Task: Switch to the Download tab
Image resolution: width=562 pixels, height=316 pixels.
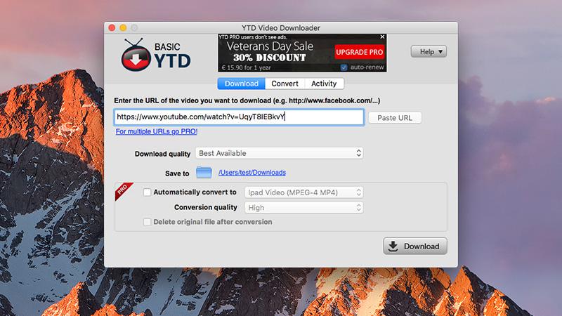Action: pos(241,84)
